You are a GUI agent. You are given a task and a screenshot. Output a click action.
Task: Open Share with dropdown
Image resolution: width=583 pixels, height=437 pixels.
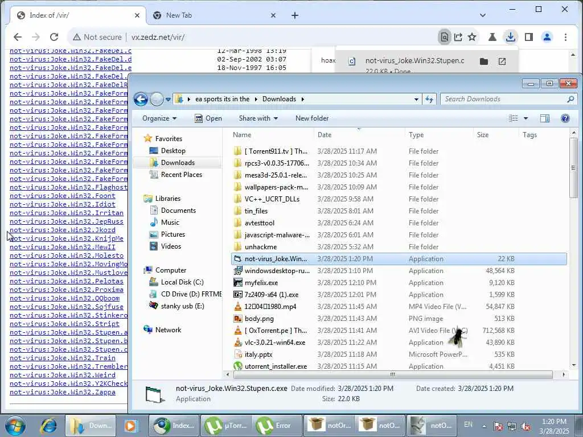258,118
